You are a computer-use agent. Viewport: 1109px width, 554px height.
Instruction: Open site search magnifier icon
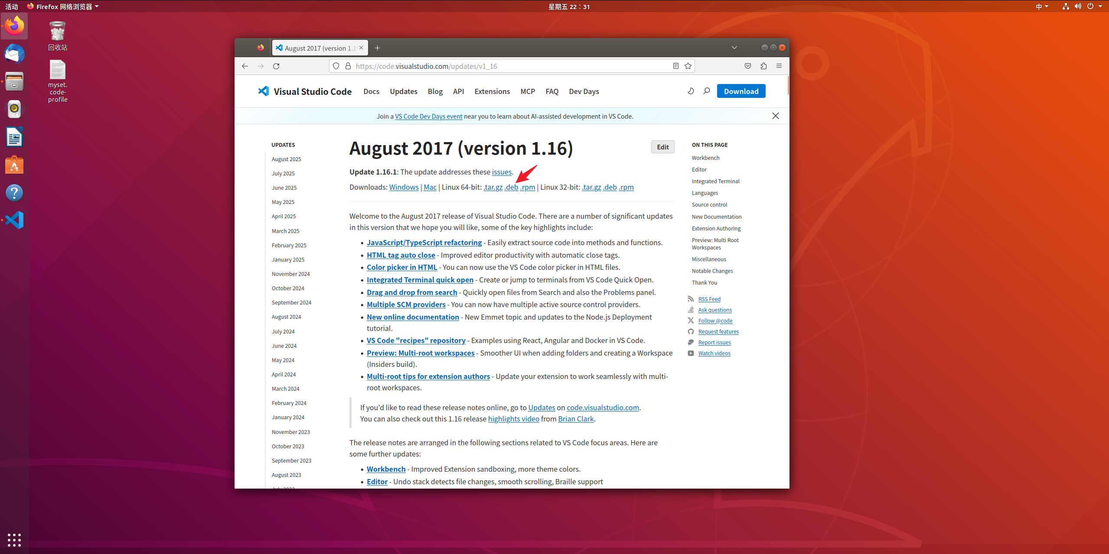(x=707, y=91)
